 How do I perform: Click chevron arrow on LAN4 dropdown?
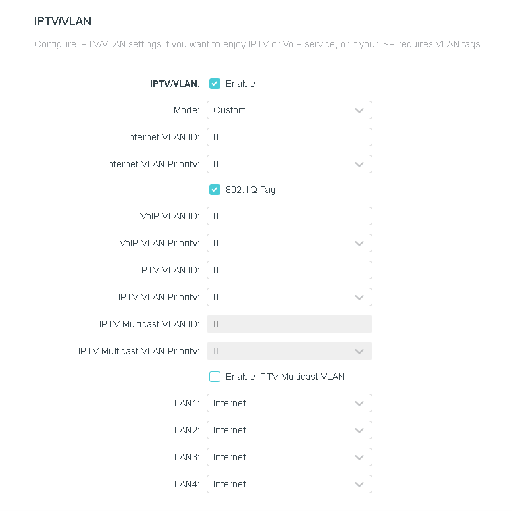(x=359, y=484)
